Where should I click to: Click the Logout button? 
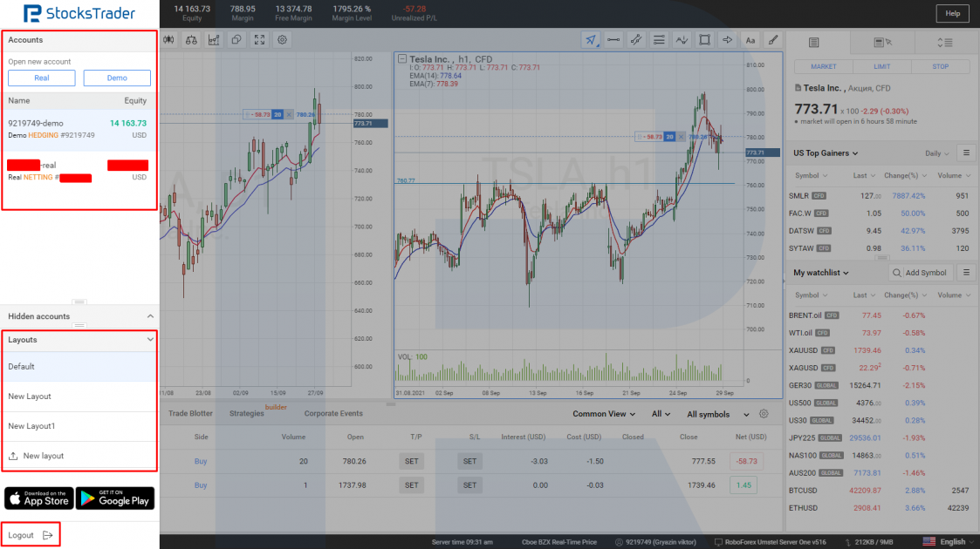click(30, 535)
